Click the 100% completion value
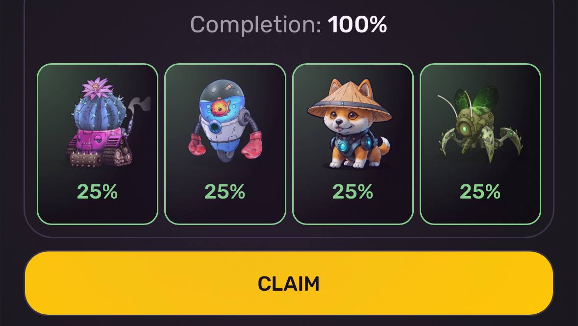The width and height of the screenshot is (578, 326). click(357, 25)
